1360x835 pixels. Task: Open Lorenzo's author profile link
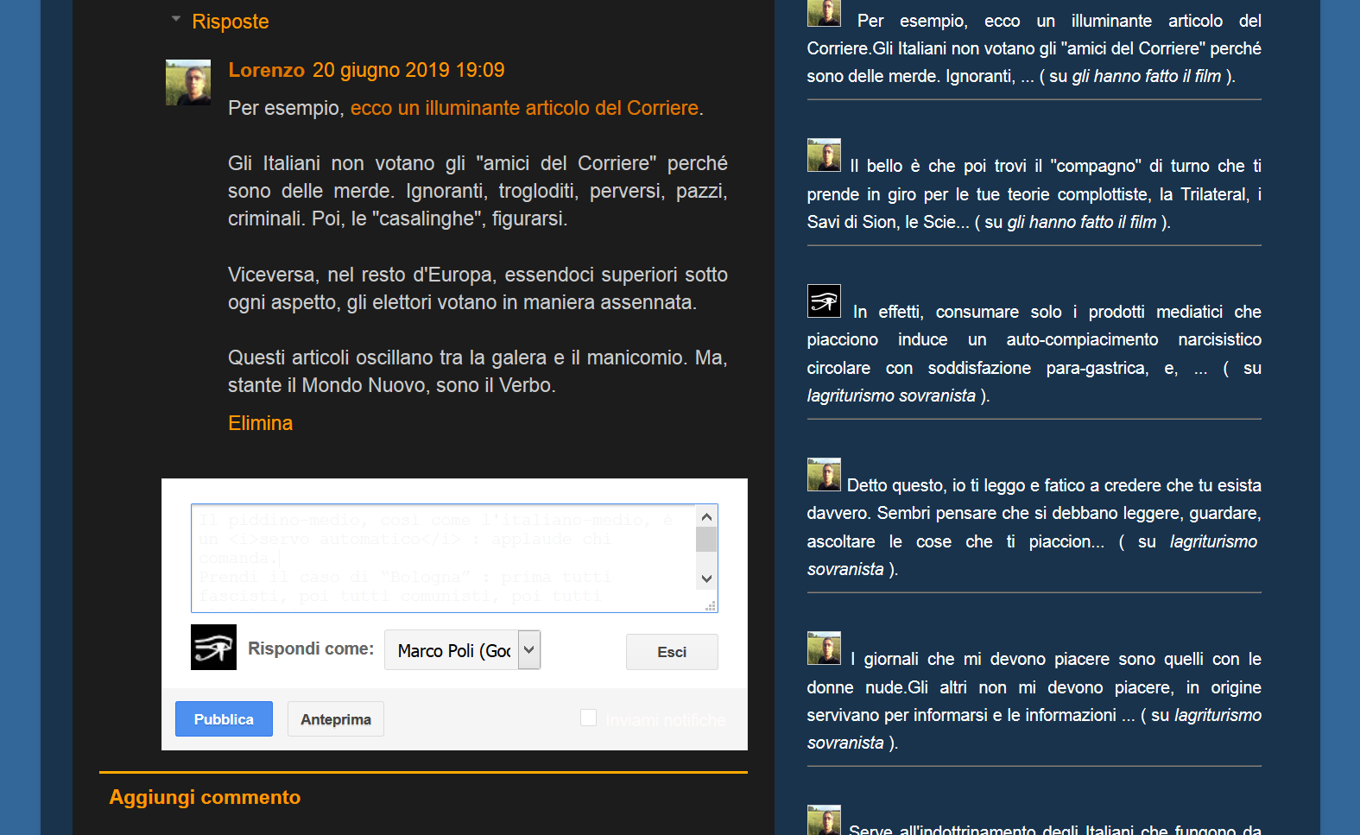point(266,70)
